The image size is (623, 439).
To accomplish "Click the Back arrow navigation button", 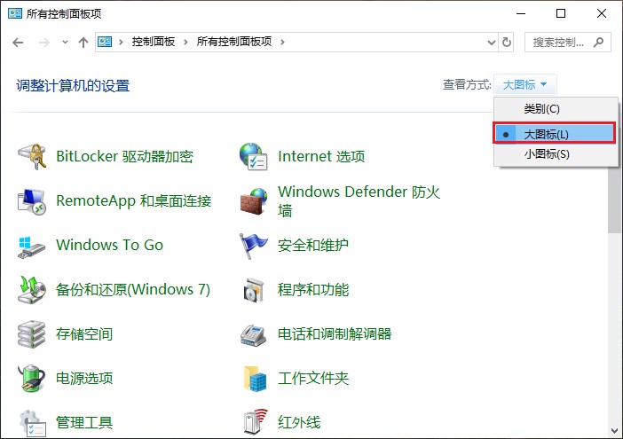I will point(18,42).
